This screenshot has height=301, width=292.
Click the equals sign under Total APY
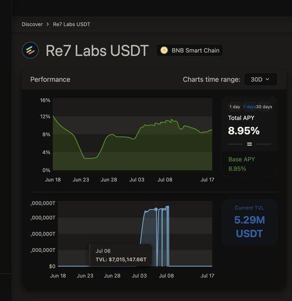(249, 144)
